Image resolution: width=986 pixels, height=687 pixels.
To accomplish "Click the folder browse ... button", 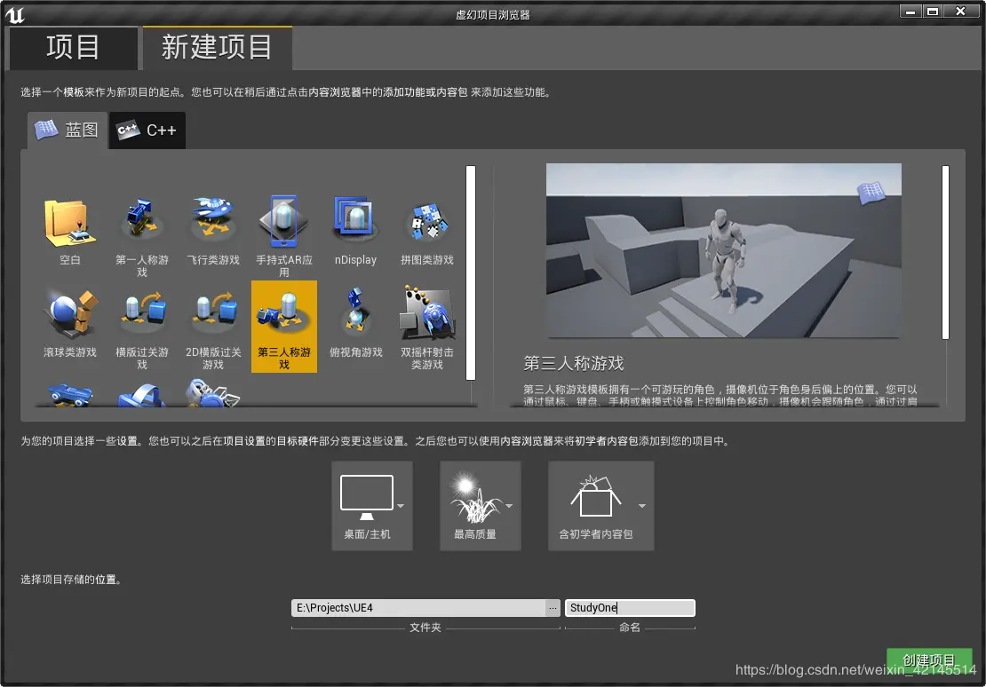I will click(553, 607).
